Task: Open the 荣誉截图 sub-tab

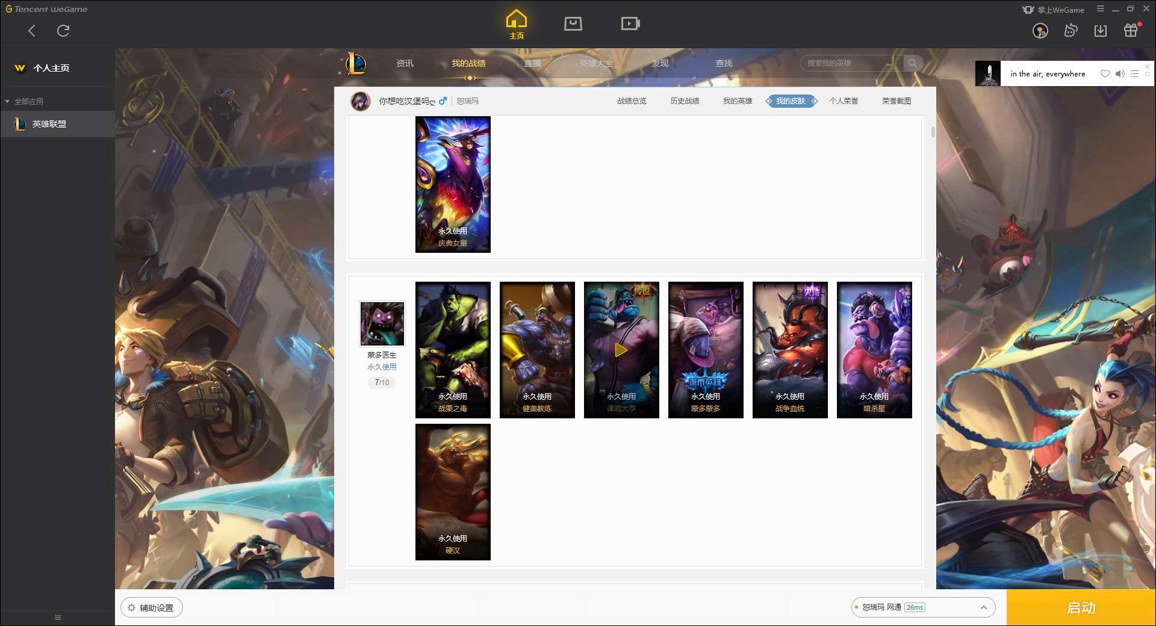Action: coord(897,101)
